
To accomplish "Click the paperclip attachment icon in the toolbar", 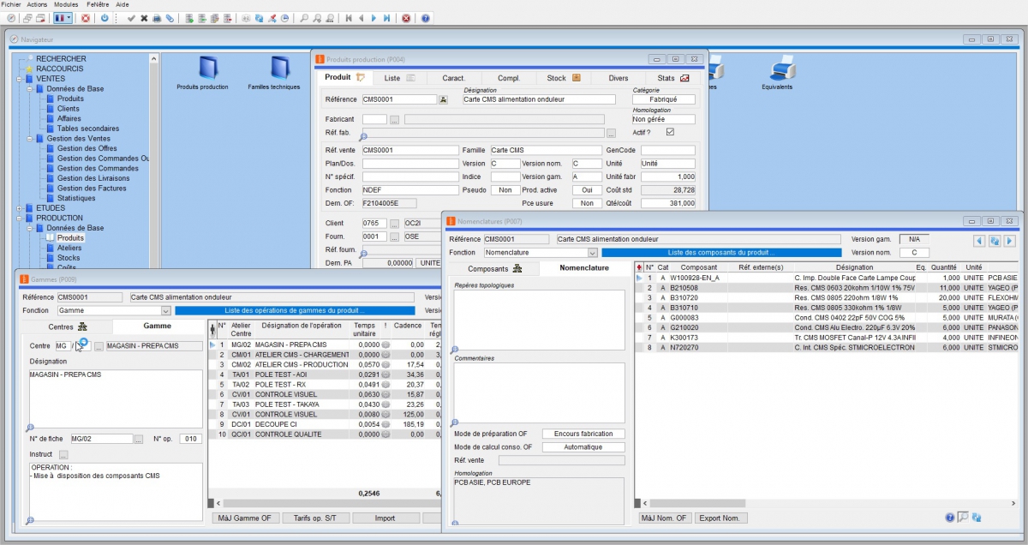I will pos(170,17).
